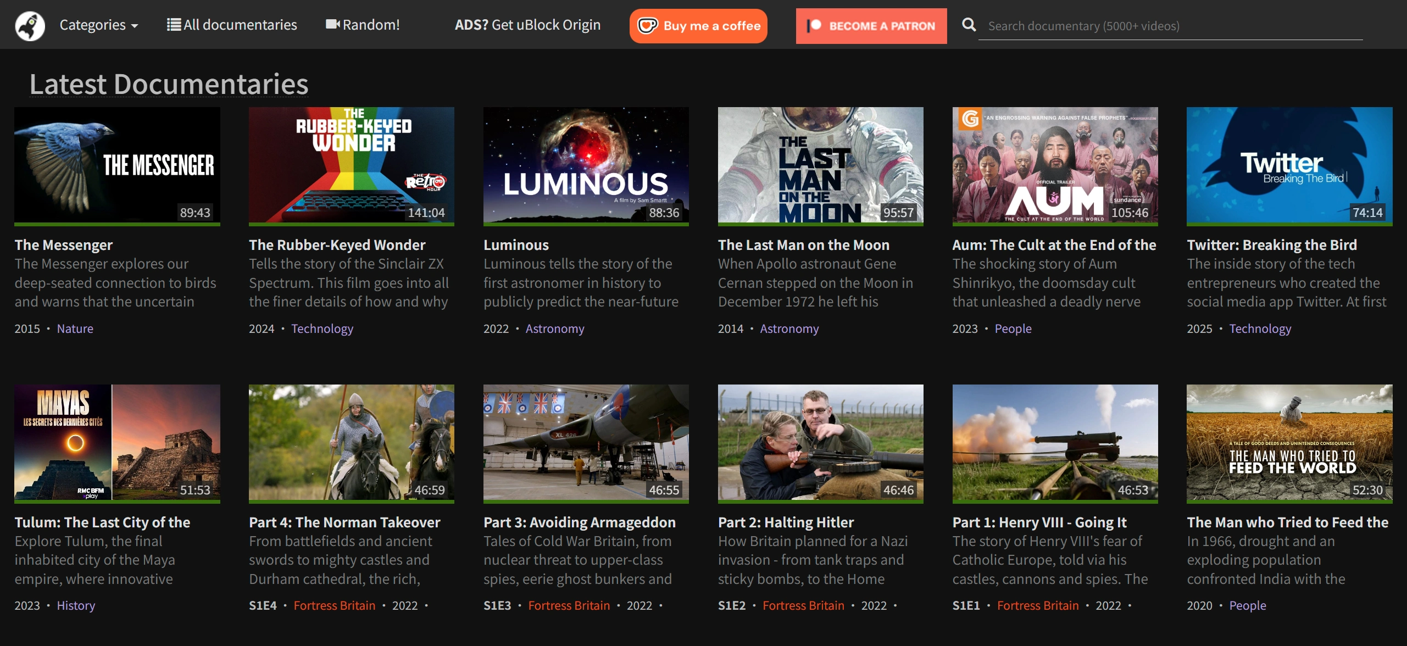Select People category under Aum
Screen dimensions: 1407x646
point(1013,328)
